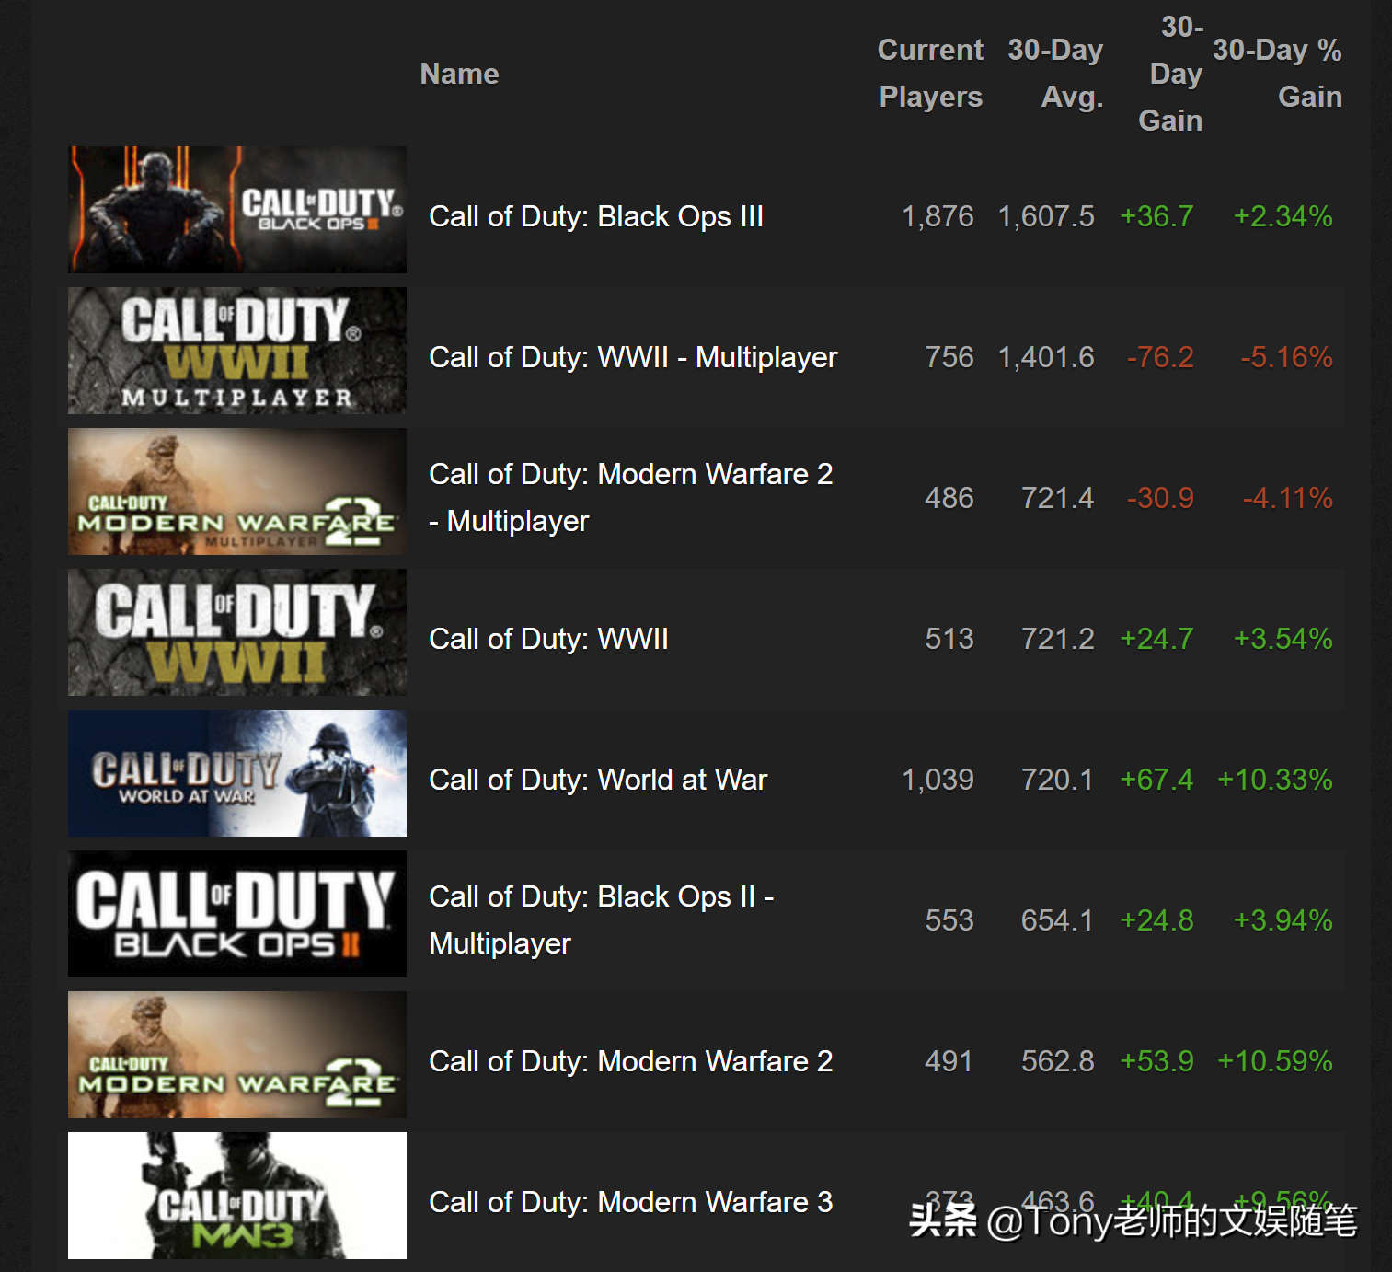Open Call of Duty: Black Ops III link
Screen dimensions: 1392x1272
coord(596,216)
